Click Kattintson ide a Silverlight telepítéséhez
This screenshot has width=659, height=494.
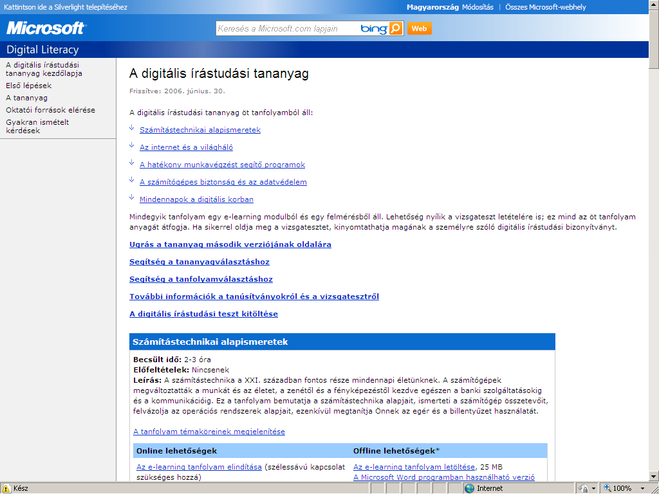coord(66,7)
